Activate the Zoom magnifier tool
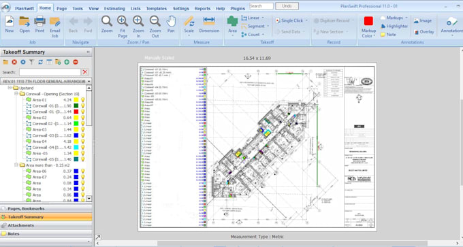This screenshot has height=247, width=463. (107, 24)
